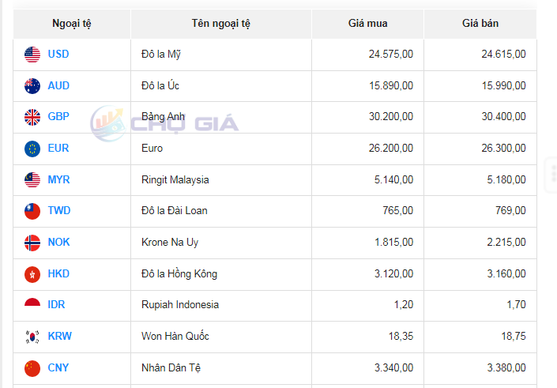Open the CNY currency link
This screenshot has height=388, width=557.
point(58,368)
